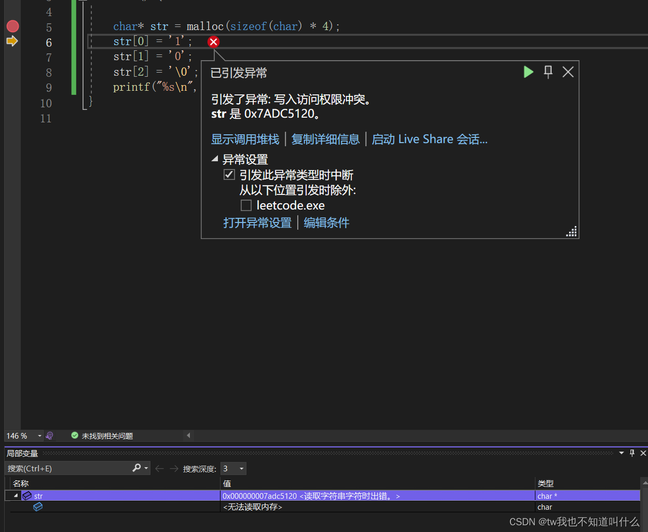Screen dimensions: 648x532
Task: Collapse the 异常设置 section
Action: click(x=215, y=159)
